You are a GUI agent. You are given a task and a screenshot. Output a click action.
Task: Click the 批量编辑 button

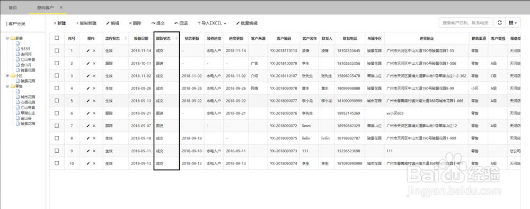[x=247, y=23]
